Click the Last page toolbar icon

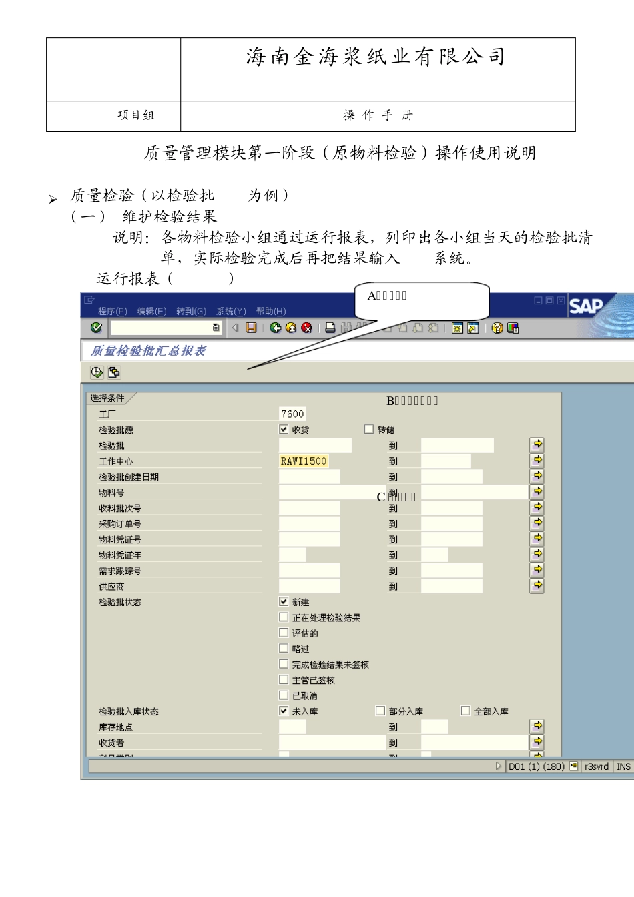pyautogui.click(x=433, y=328)
